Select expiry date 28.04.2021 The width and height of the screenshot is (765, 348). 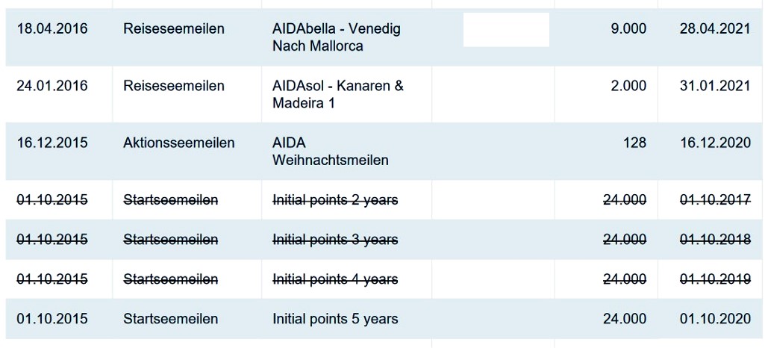tap(715, 29)
